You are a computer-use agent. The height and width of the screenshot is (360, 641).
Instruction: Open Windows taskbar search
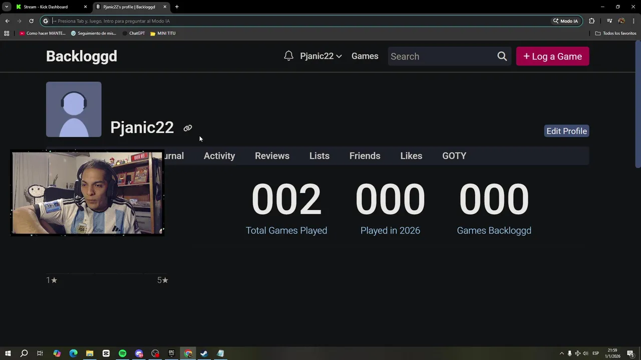[24, 353]
